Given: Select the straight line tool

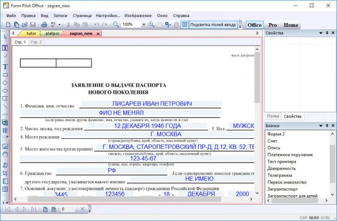Looking at the screenshot, I should click(5, 106).
